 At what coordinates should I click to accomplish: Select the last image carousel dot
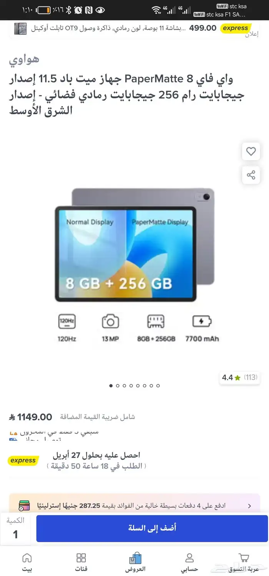click(x=158, y=385)
